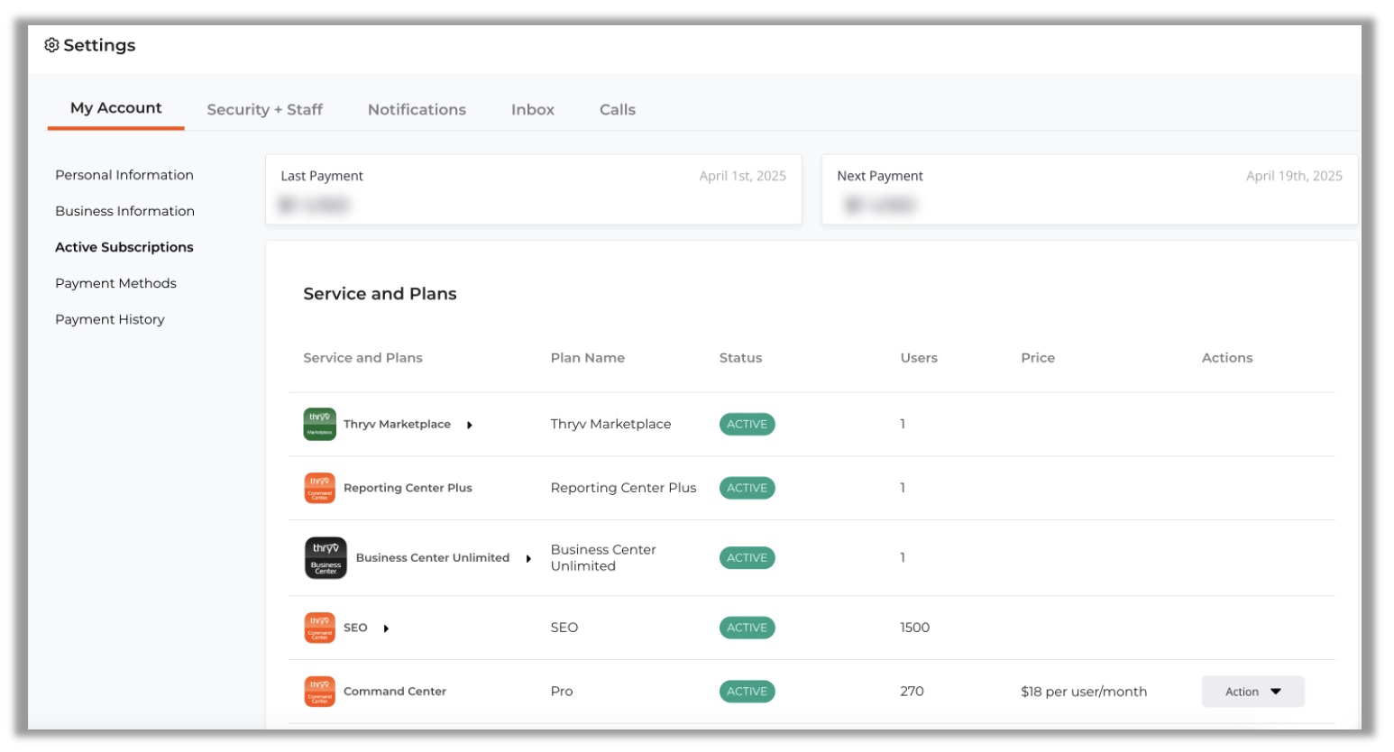Click the SEO service name
This screenshot has height=752, width=1394.
(355, 628)
